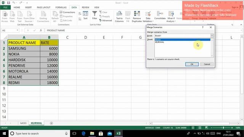The image size is (244, 137).
Task: Switch to the HOME tab
Action: coord(17,7)
